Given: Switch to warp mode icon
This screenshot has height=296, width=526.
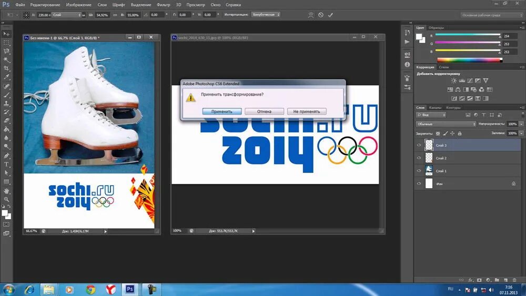Looking at the screenshot, I should [311, 15].
